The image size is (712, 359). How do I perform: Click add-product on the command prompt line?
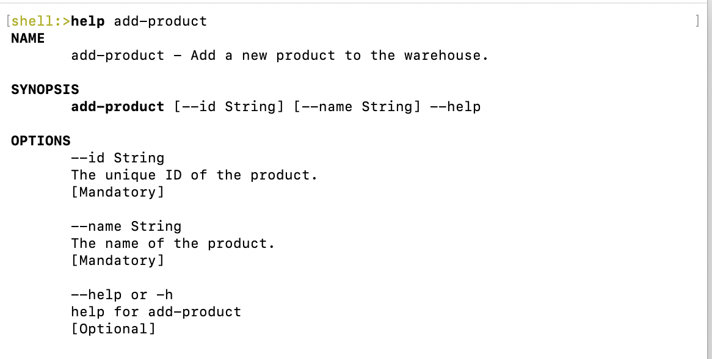pos(161,21)
